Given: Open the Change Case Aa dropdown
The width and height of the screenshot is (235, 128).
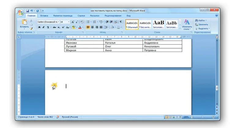Looking at the screenshot, I should tap(68, 27).
